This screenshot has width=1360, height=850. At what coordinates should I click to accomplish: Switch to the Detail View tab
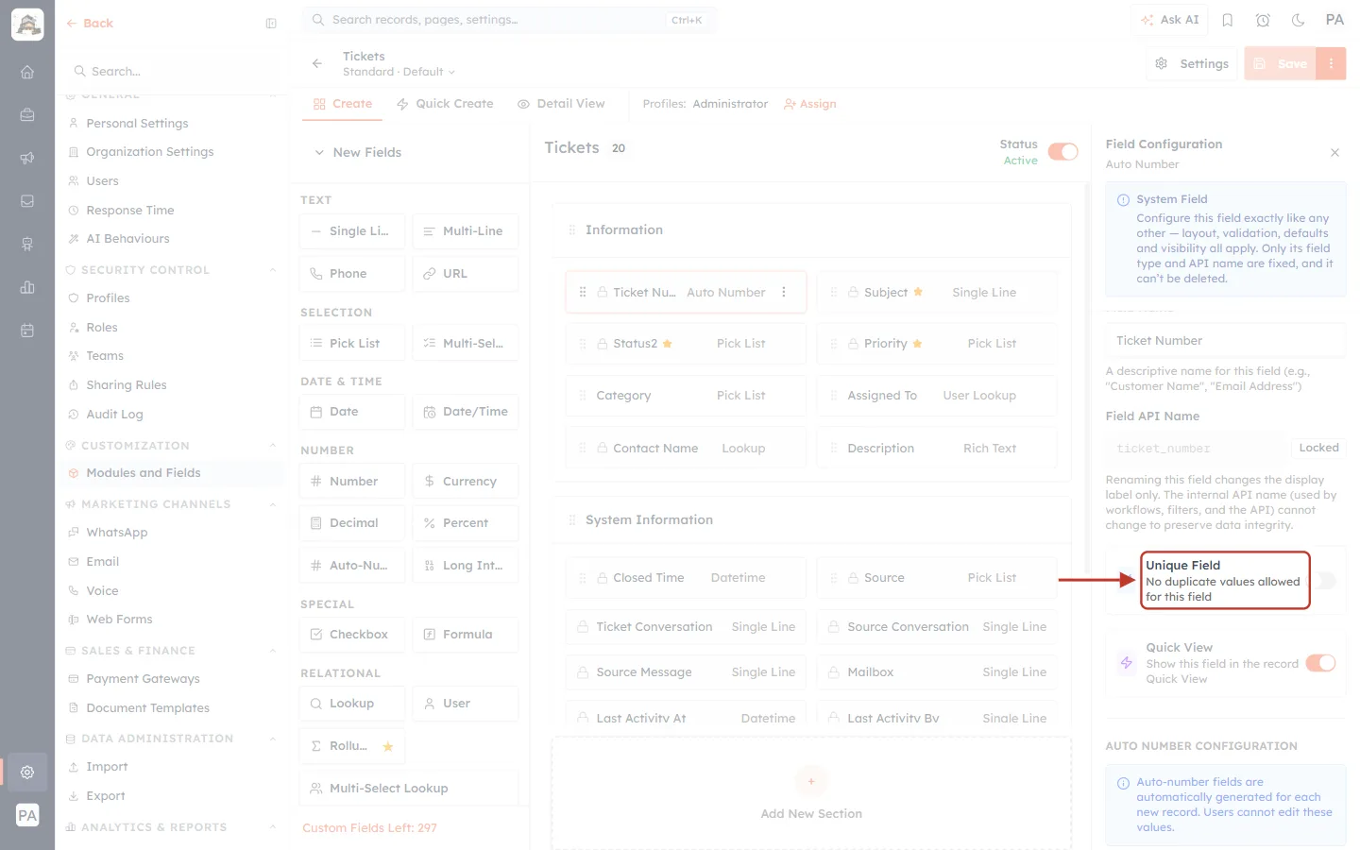[561, 104]
